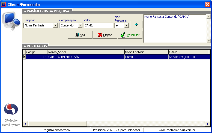Click Pressione <ENTER> para selecionar status text
Viewport: 212px width, 133px height.
(x=117, y=130)
